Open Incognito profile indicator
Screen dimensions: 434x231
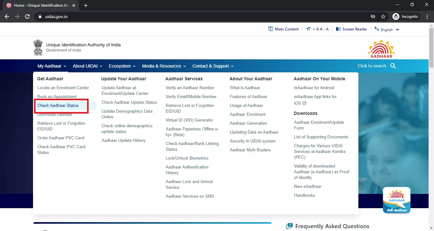[406, 16]
